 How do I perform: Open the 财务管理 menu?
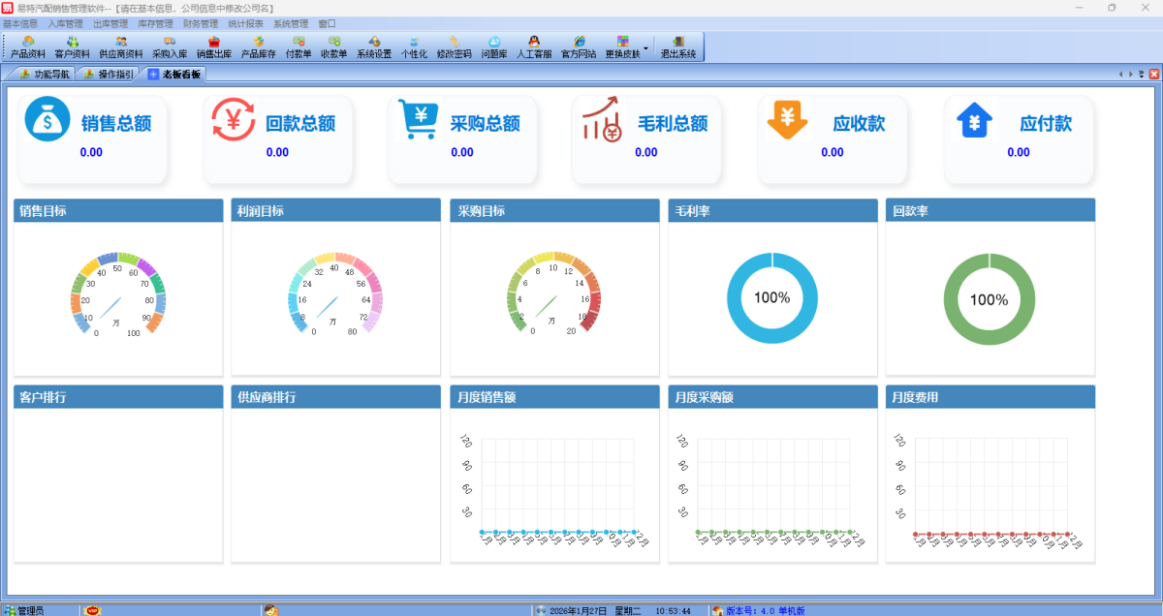201,23
